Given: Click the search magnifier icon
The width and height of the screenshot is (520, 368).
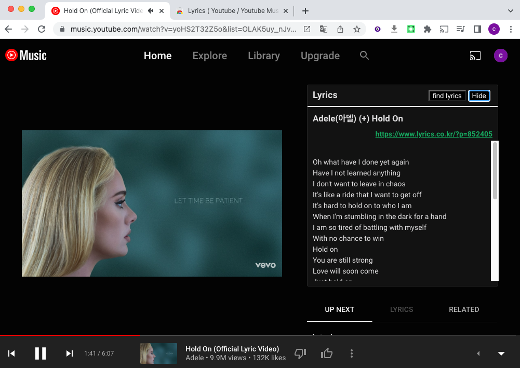Looking at the screenshot, I should coord(364,56).
